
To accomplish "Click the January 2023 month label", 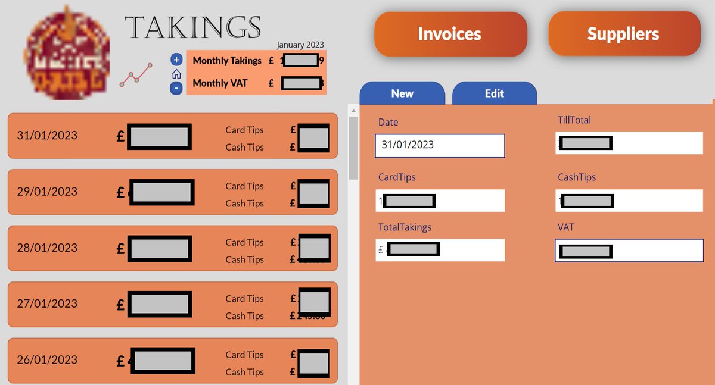I will (300, 45).
